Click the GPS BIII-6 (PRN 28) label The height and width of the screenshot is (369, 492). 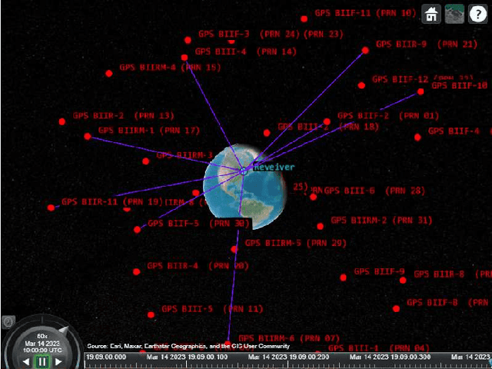pyautogui.click(x=374, y=191)
